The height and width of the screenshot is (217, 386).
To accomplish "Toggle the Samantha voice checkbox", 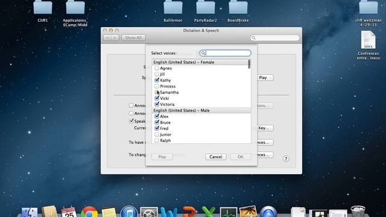I will 157,92.
